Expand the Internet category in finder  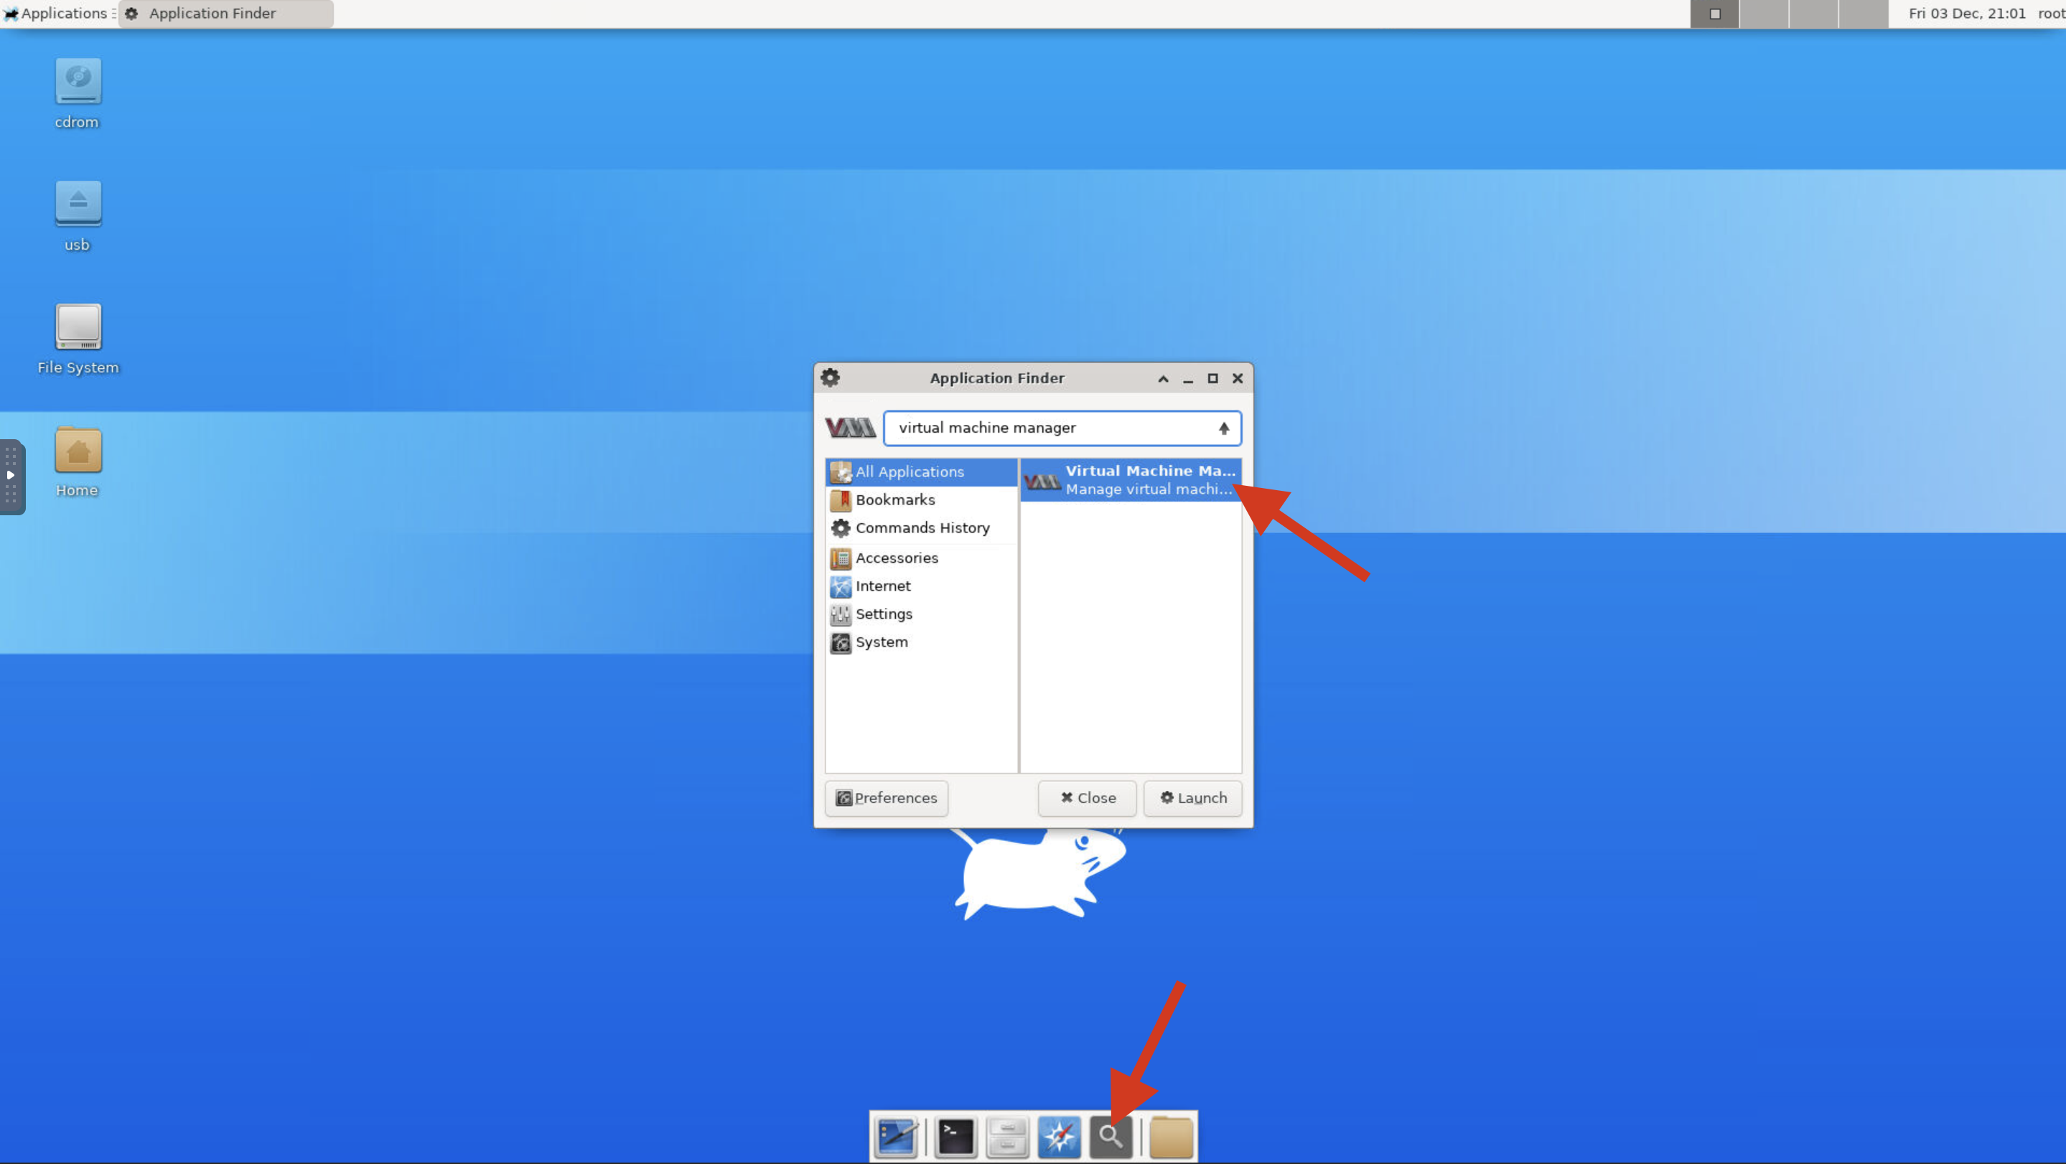pyautogui.click(x=881, y=584)
